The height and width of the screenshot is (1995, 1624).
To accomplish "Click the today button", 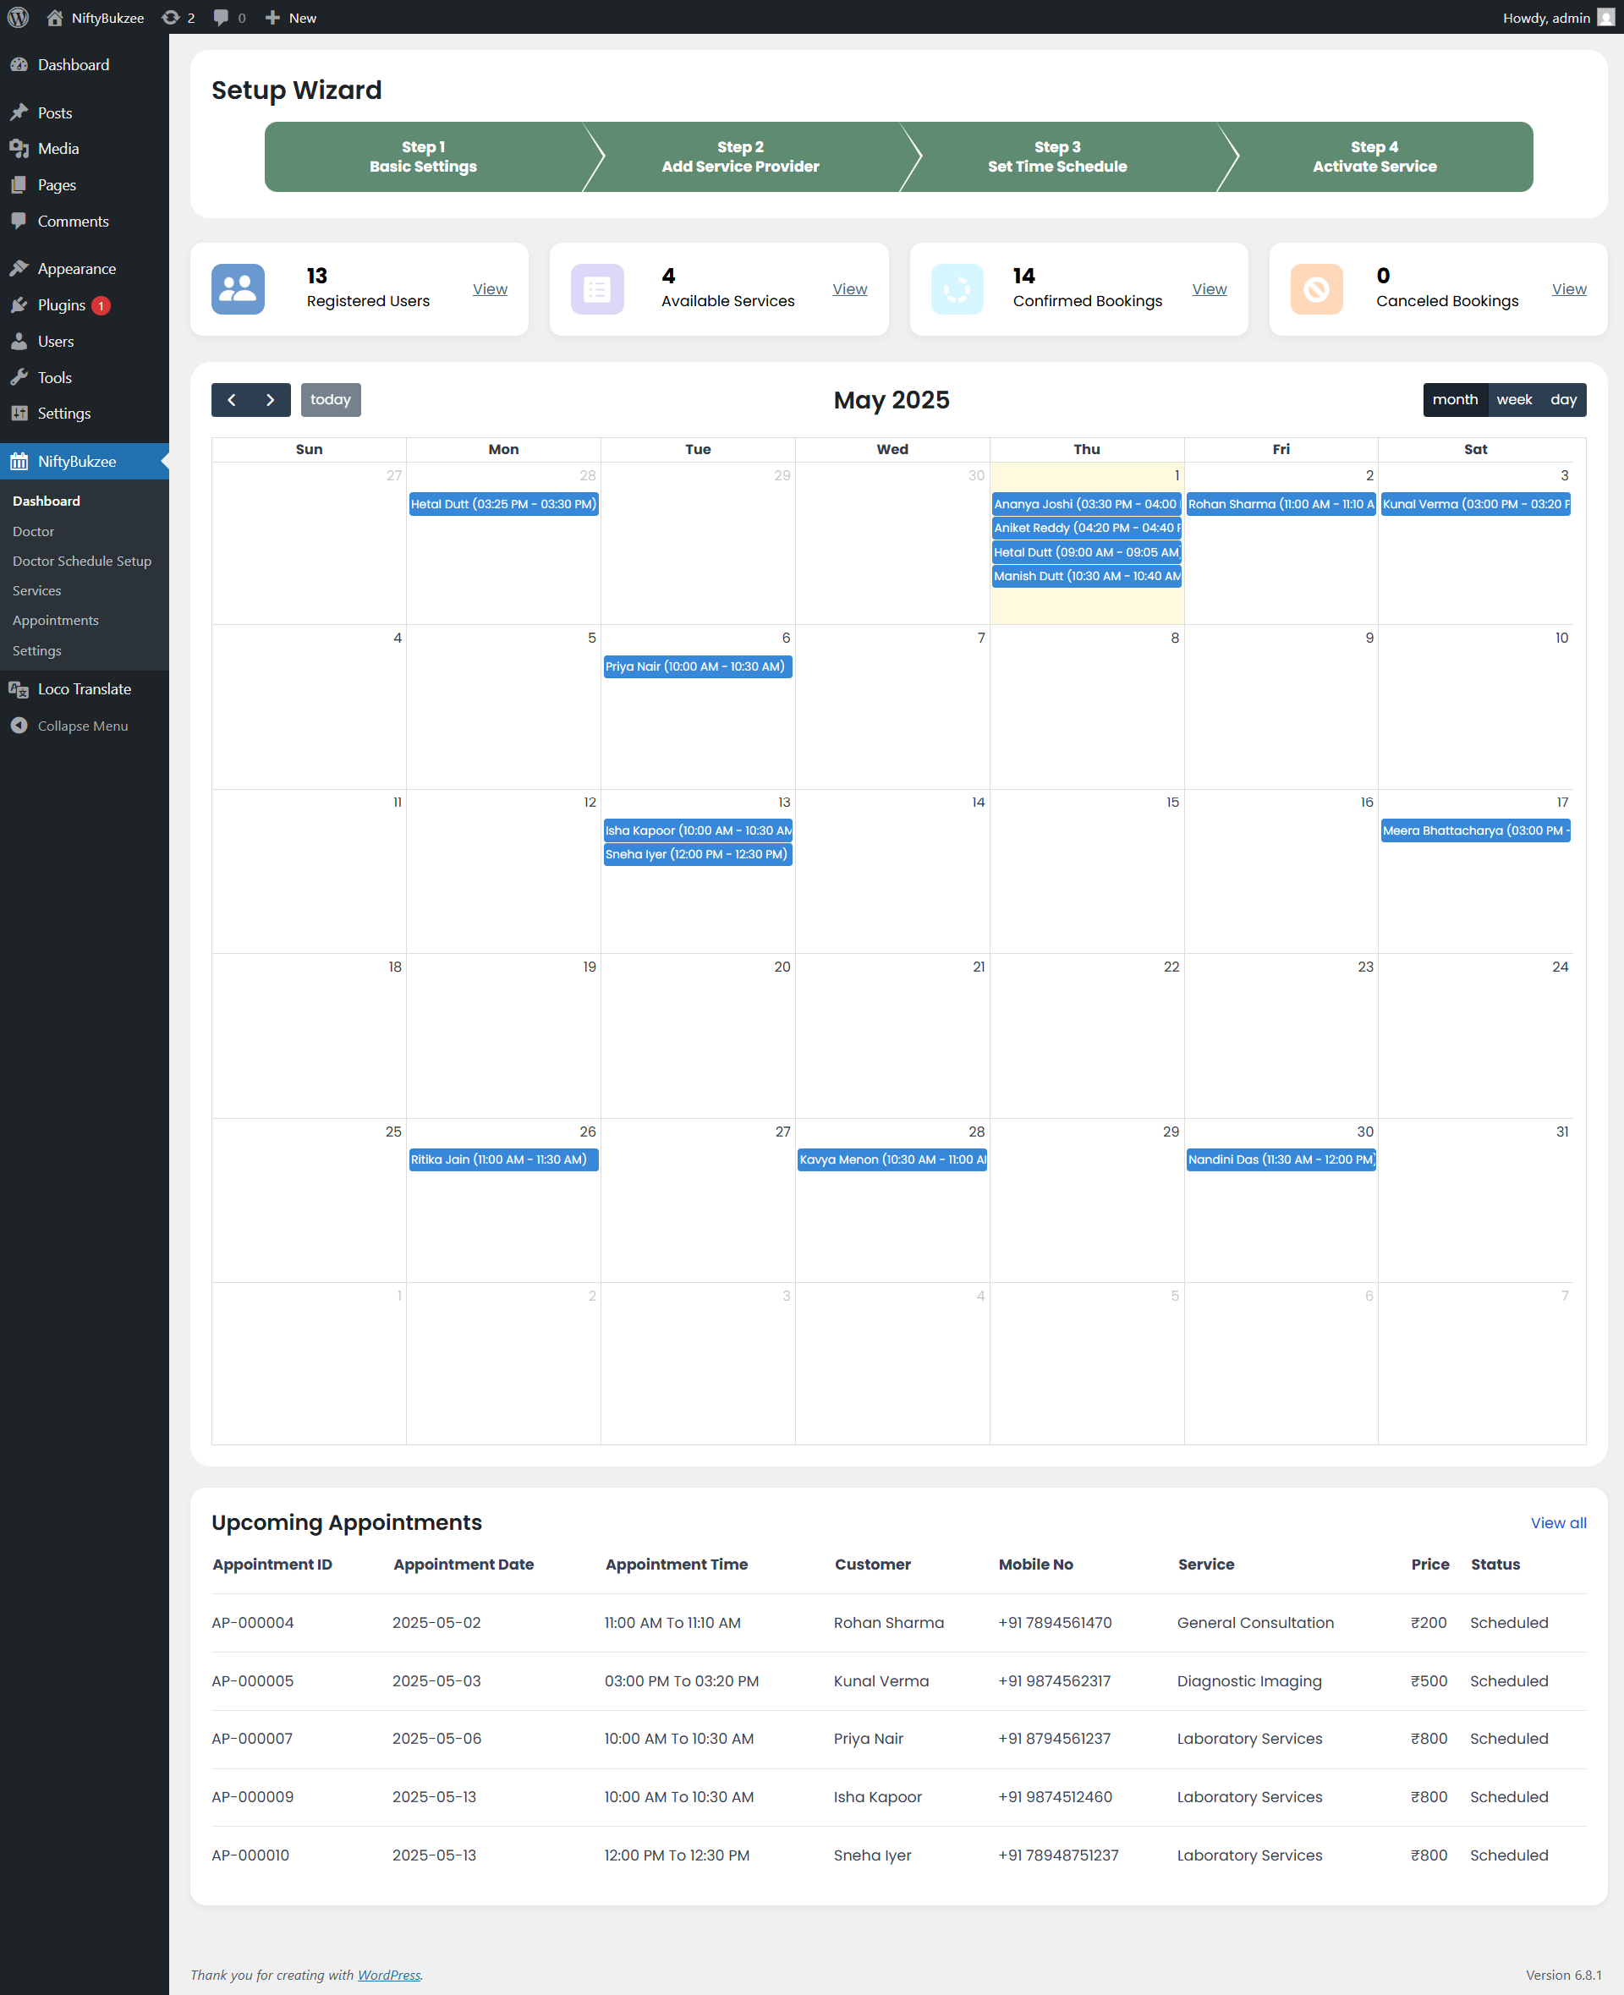I will click(x=330, y=399).
